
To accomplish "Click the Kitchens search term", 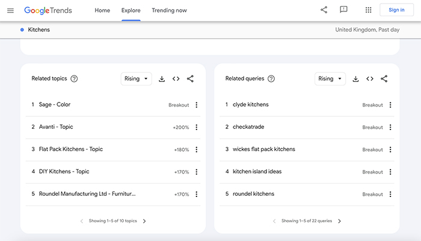I will pos(39,30).
